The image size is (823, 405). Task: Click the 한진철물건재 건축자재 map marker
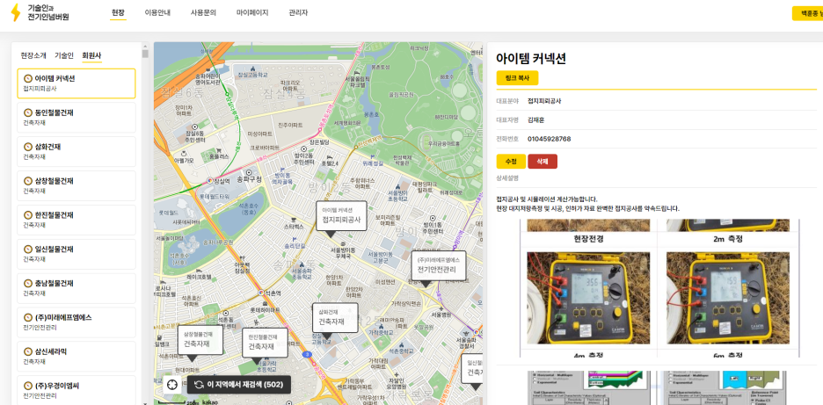[x=265, y=343]
